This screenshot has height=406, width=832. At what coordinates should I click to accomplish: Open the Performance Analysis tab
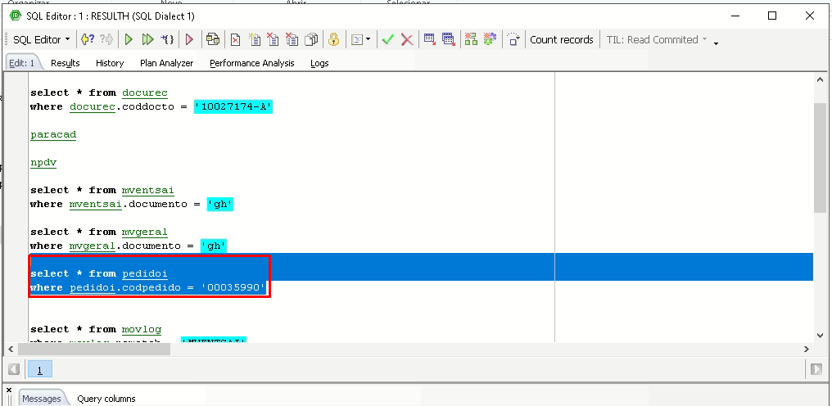click(252, 63)
